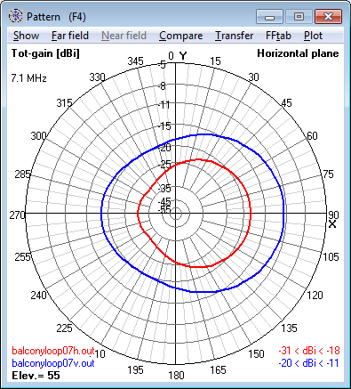Click the Pattern (F4) window title

(56, 17)
